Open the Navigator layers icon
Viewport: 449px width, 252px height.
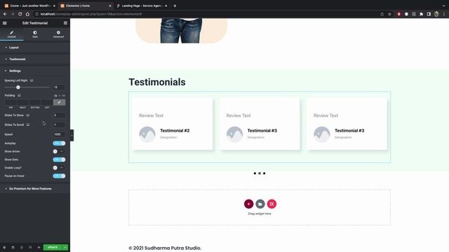pos(13,247)
